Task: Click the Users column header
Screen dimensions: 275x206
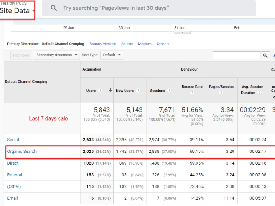Action: tap(91, 91)
